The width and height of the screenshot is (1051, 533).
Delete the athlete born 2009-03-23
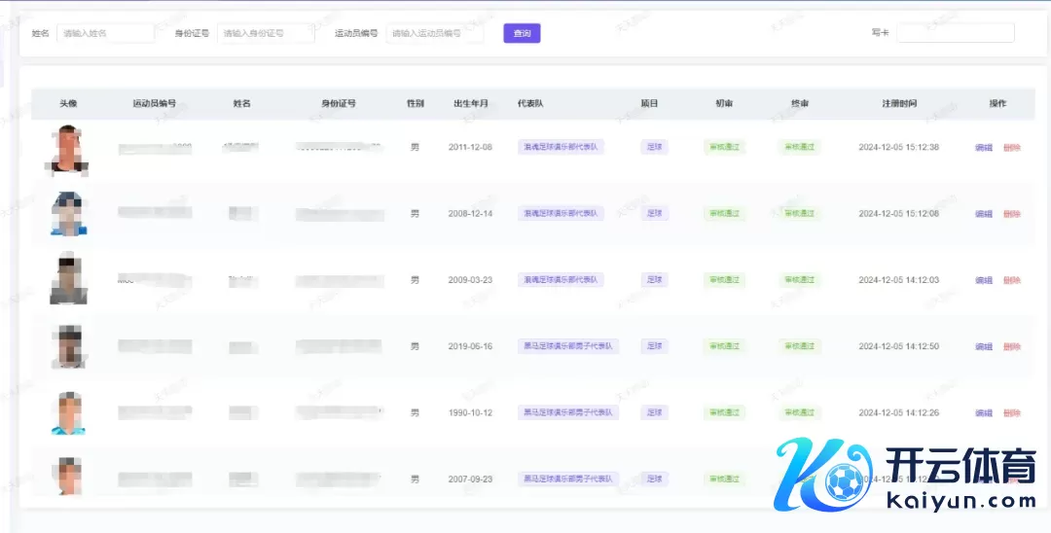coord(1012,280)
